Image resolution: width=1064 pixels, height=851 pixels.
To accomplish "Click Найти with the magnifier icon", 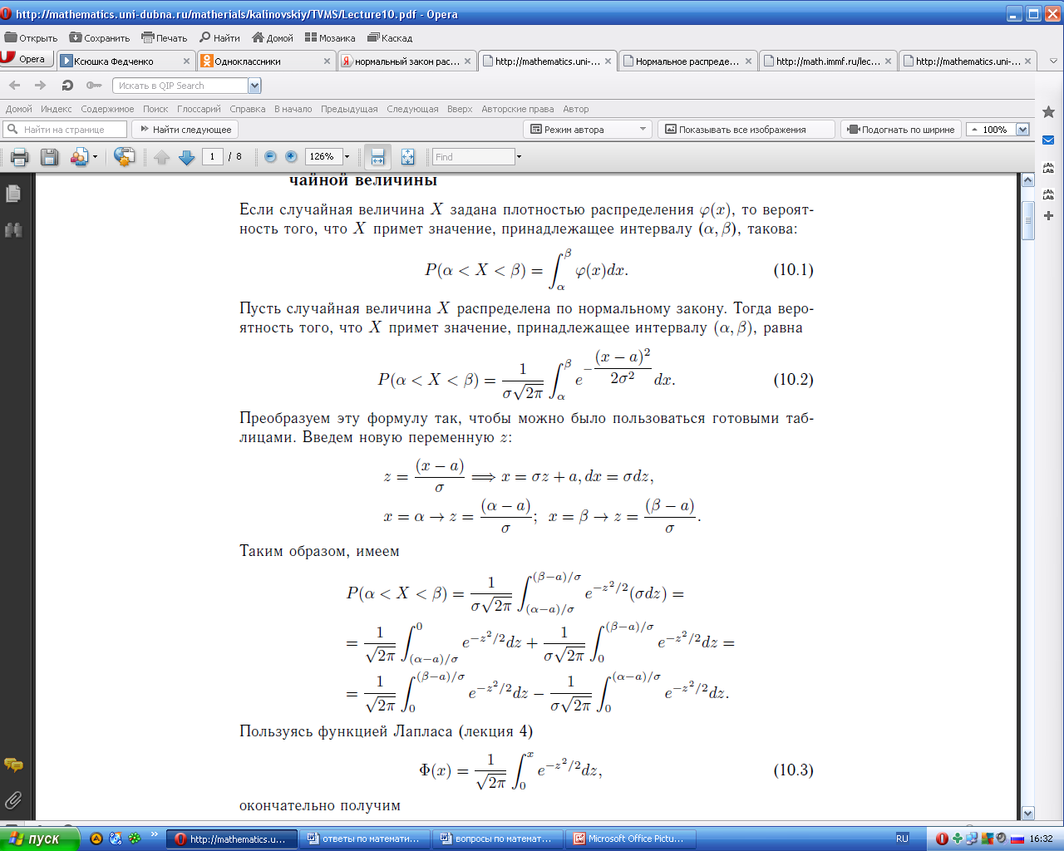I will point(219,37).
